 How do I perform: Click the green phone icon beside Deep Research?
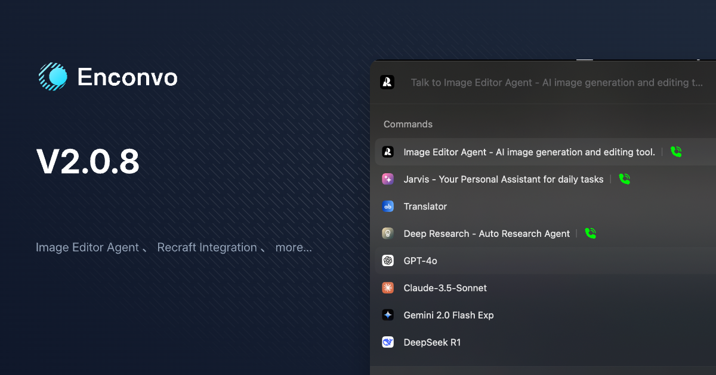pyautogui.click(x=591, y=233)
